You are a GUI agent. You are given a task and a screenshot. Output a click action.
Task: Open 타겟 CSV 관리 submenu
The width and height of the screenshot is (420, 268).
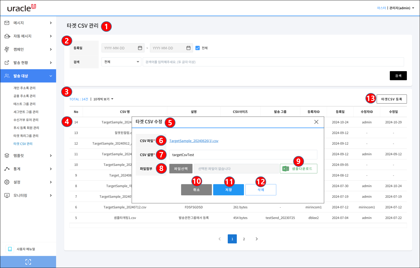pos(23,144)
